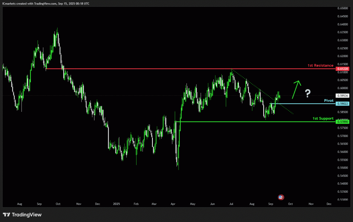
Task: Click the US flag economic event icon
Action: (281, 197)
